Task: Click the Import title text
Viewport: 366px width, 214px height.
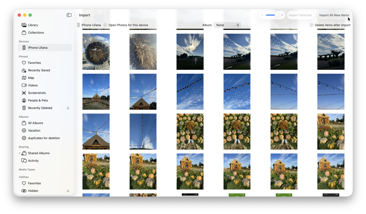Action: tap(85, 15)
